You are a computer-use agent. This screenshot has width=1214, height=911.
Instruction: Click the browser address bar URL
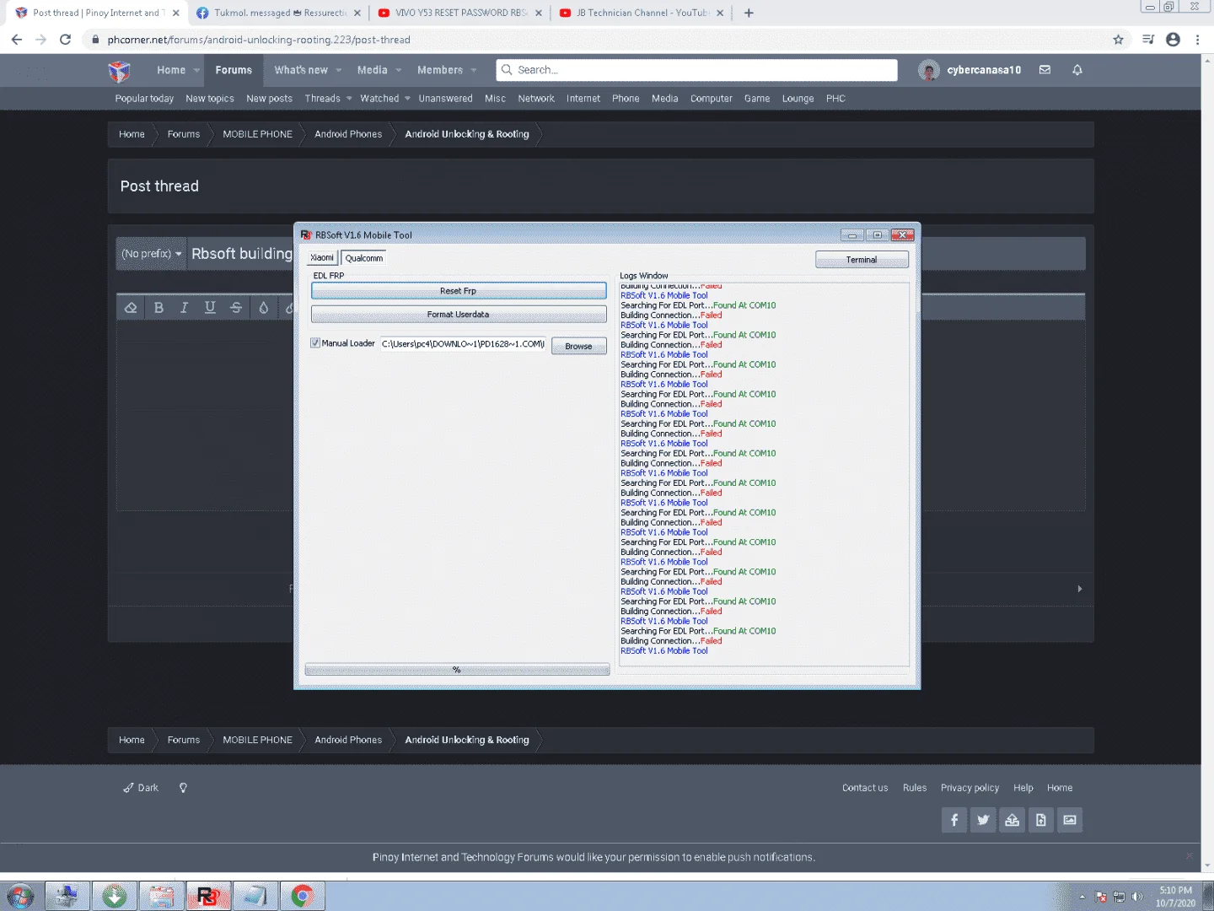[259, 40]
